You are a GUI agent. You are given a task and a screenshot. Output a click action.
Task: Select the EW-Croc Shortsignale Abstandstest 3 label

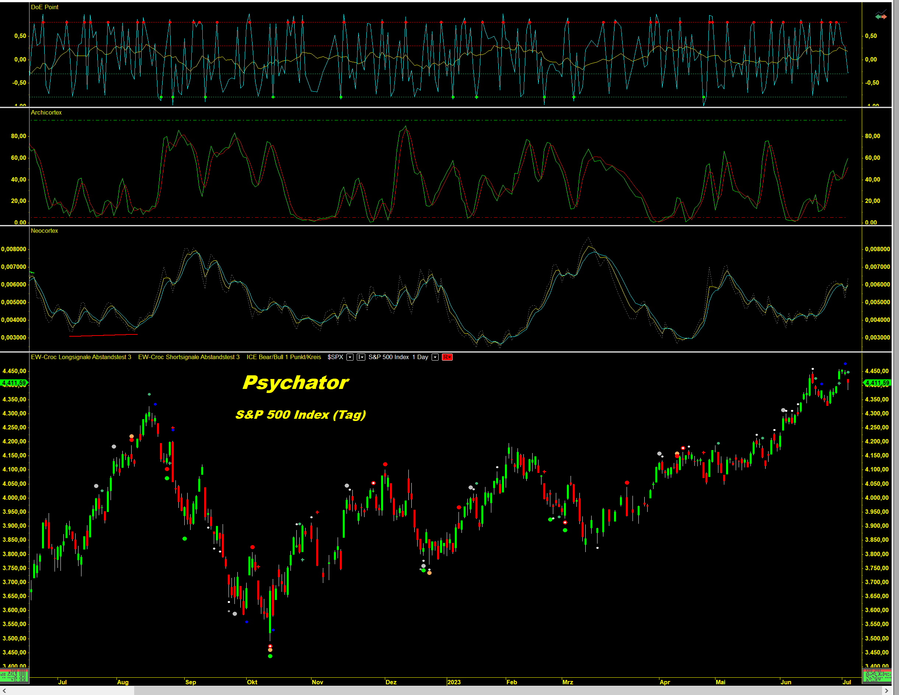pyautogui.click(x=188, y=357)
